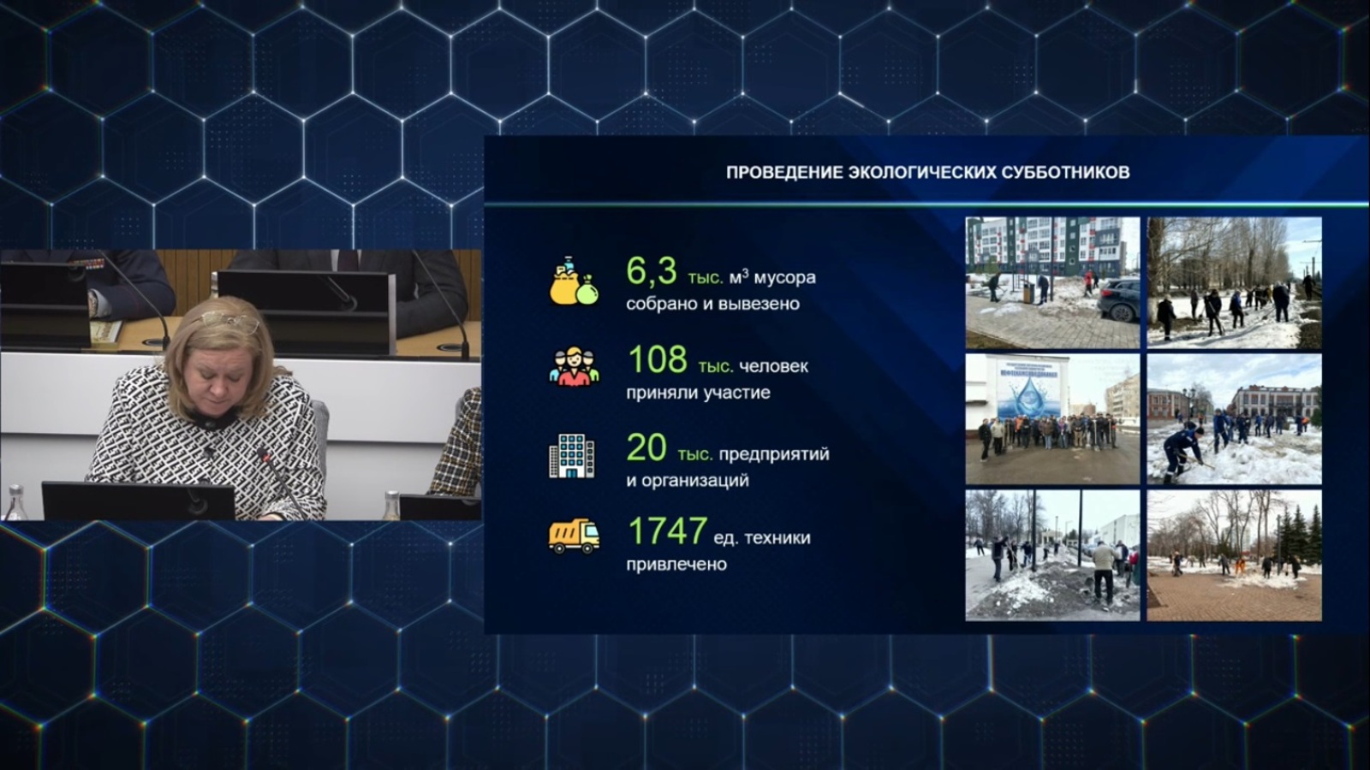1370x770 pixels.
Task: Click the text 'и организаций'
Action: click(687, 481)
